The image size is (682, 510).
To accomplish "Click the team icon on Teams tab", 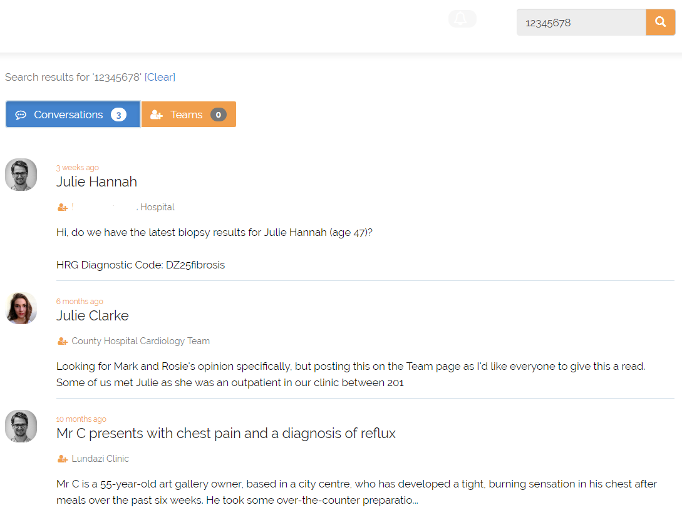I will (156, 115).
